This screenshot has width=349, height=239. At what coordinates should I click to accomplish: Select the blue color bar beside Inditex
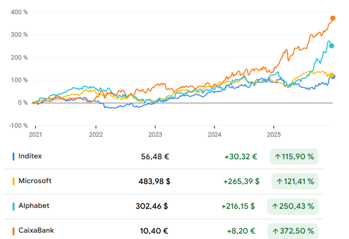point(13,157)
